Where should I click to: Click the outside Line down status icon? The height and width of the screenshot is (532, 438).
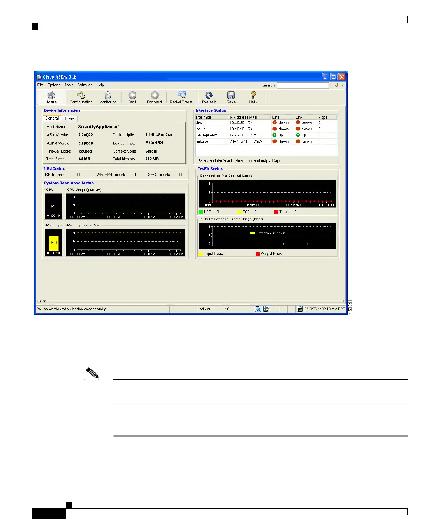tap(275, 141)
